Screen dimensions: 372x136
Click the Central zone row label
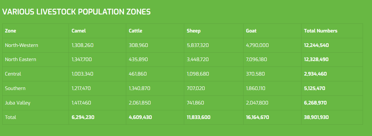click(13, 74)
